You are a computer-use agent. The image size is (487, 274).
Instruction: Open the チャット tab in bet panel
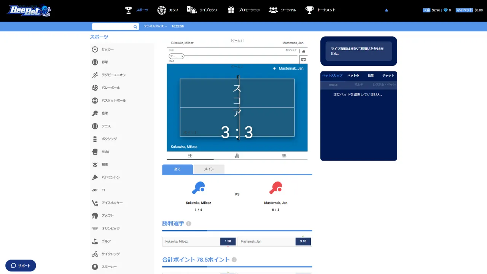point(388,75)
